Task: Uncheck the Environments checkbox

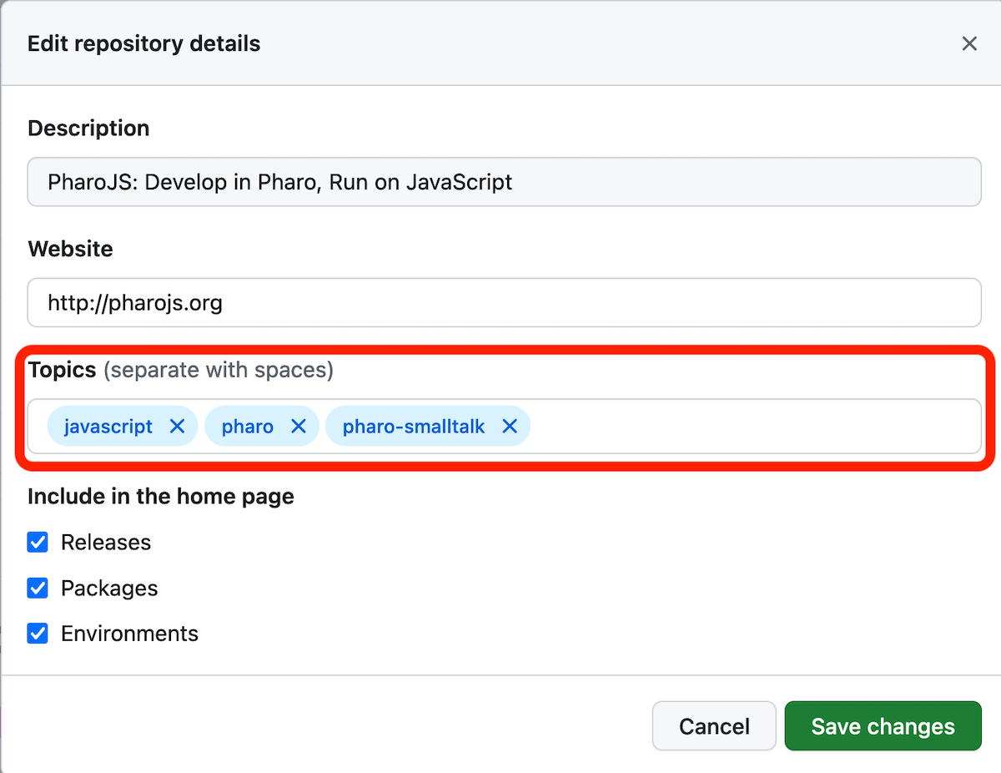Action: [38, 634]
